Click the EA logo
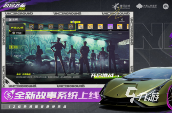The width and height of the screenshot is (172, 113). (166, 7)
